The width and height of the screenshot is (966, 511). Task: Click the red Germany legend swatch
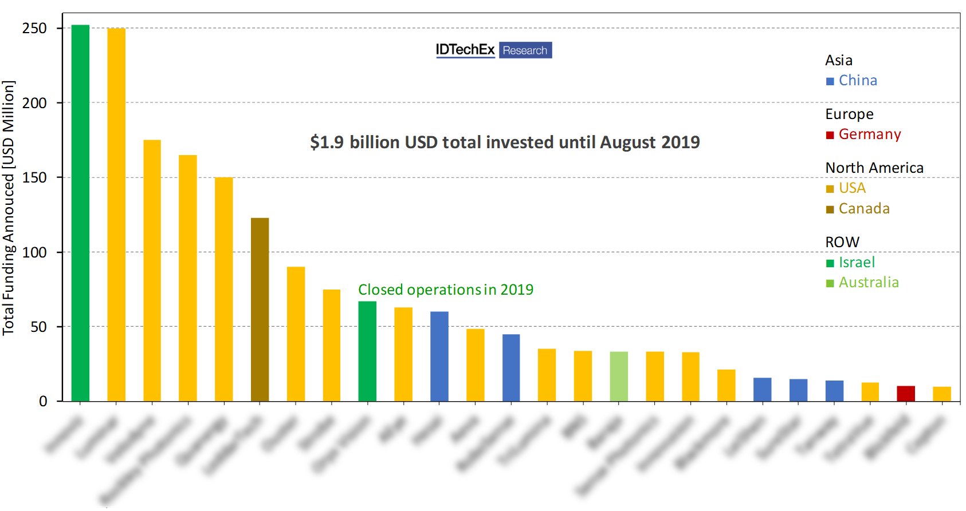pos(830,135)
